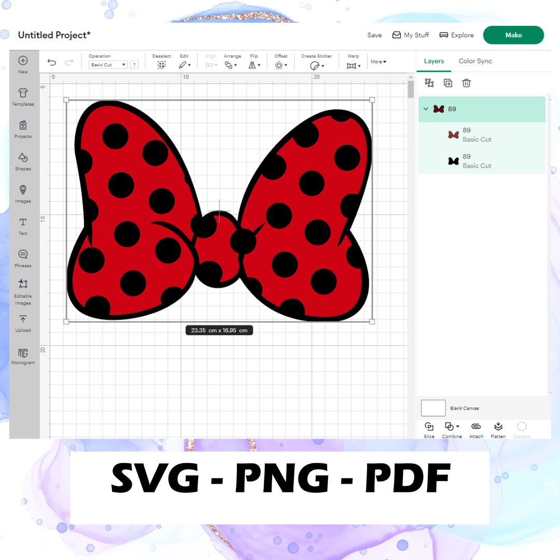
Task: Undo the last action
Action: [52, 63]
